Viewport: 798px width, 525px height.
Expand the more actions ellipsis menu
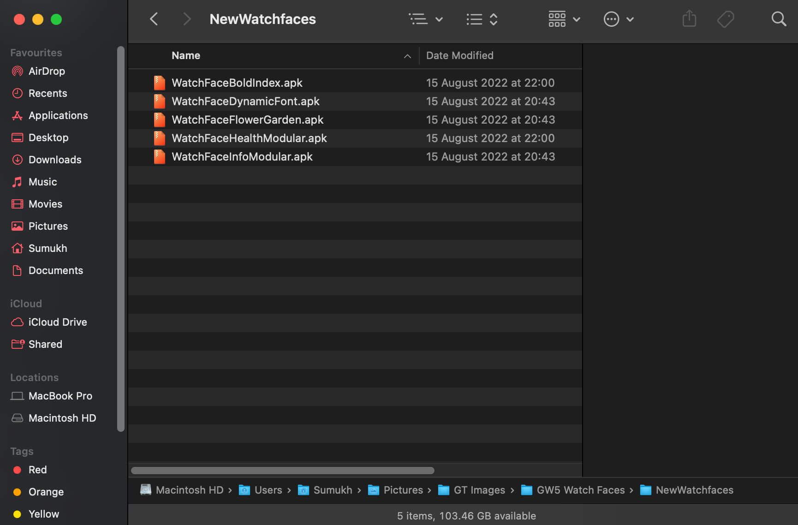coord(618,19)
